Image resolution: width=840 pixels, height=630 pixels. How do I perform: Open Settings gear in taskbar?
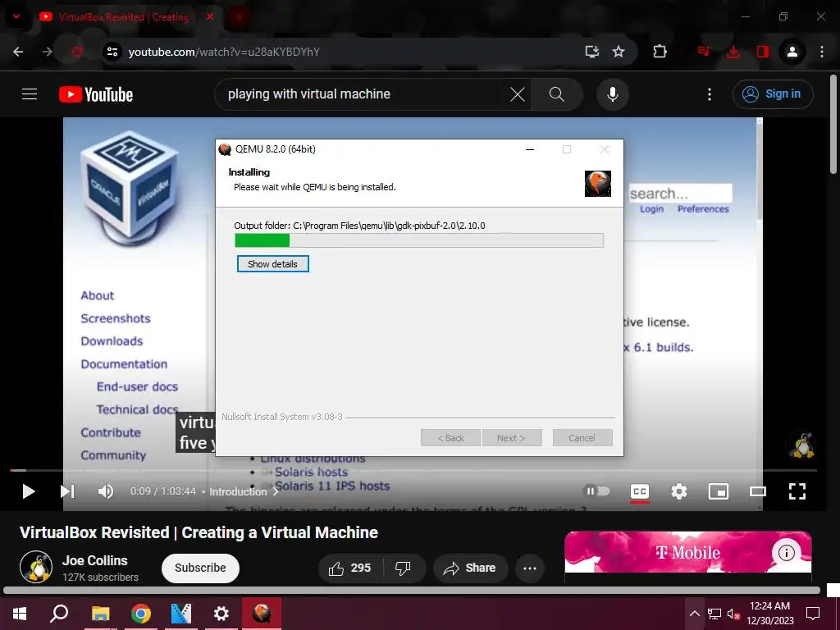point(221,614)
